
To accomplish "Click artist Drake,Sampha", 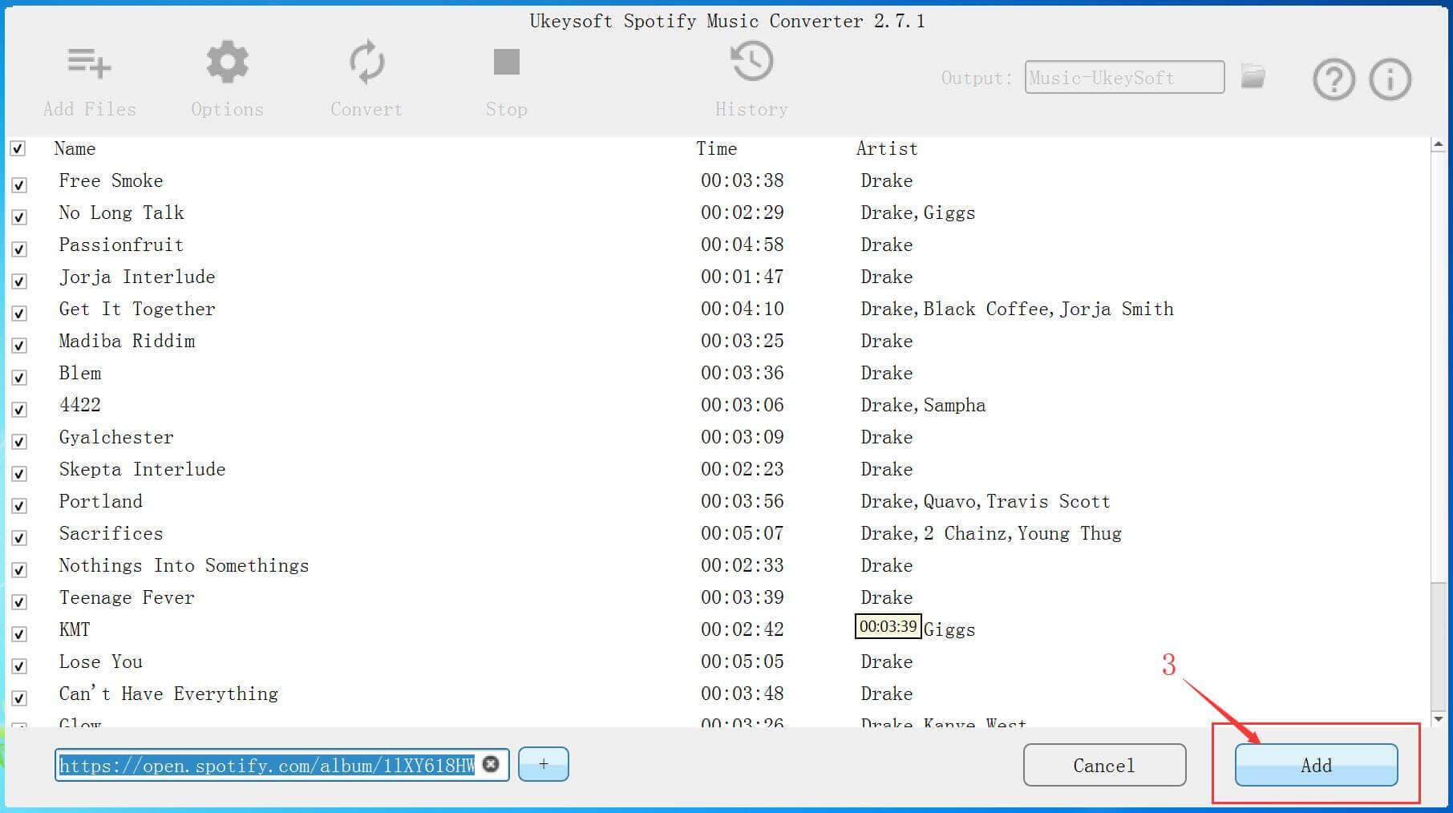I will [923, 405].
